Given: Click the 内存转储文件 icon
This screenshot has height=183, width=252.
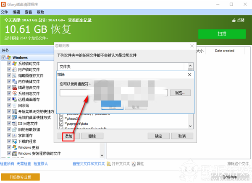Looking at the screenshot, I should [14, 81].
